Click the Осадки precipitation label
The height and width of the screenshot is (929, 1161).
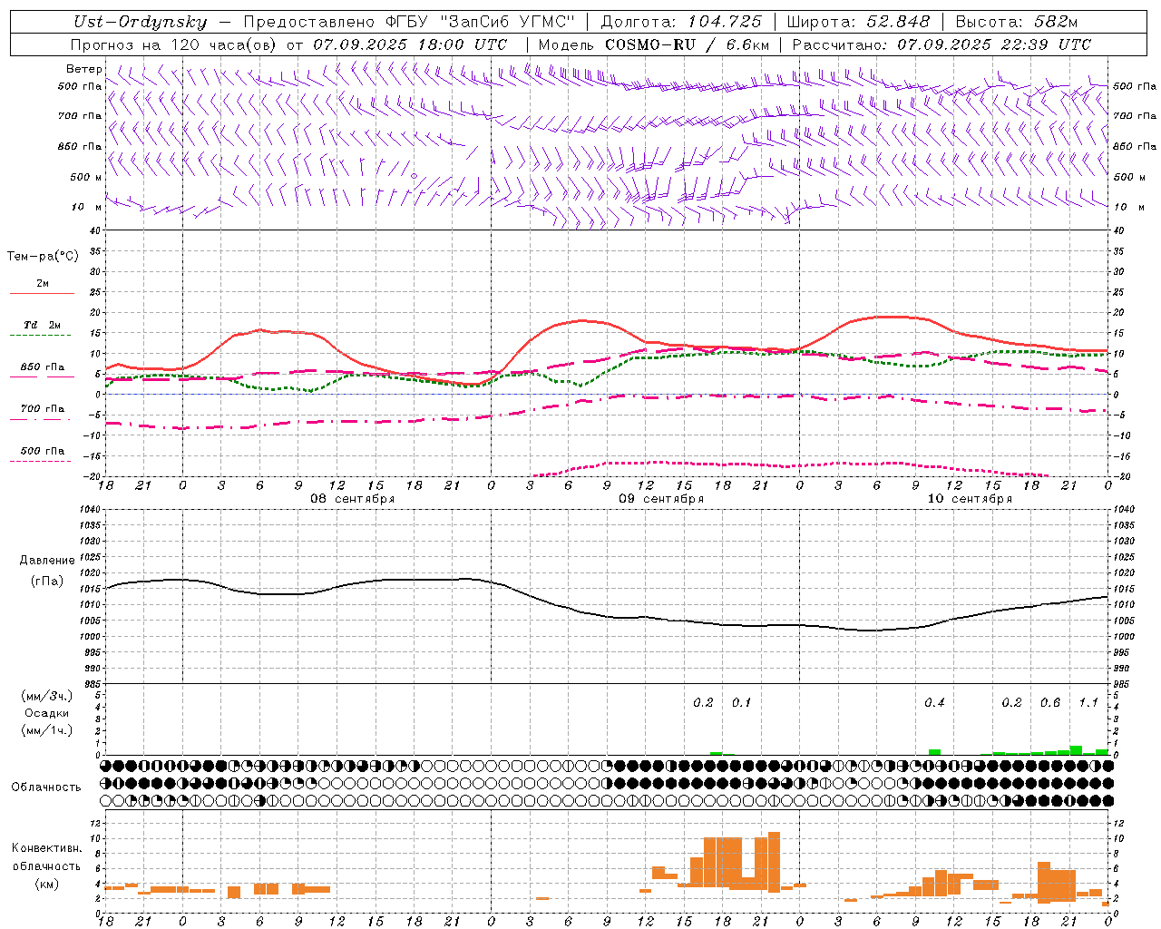tap(47, 713)
